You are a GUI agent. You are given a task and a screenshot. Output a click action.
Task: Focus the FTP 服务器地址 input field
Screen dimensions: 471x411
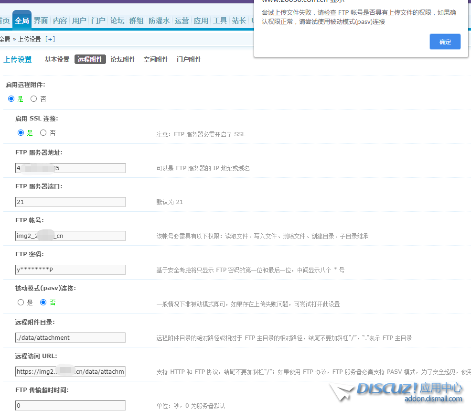point(70,168)
